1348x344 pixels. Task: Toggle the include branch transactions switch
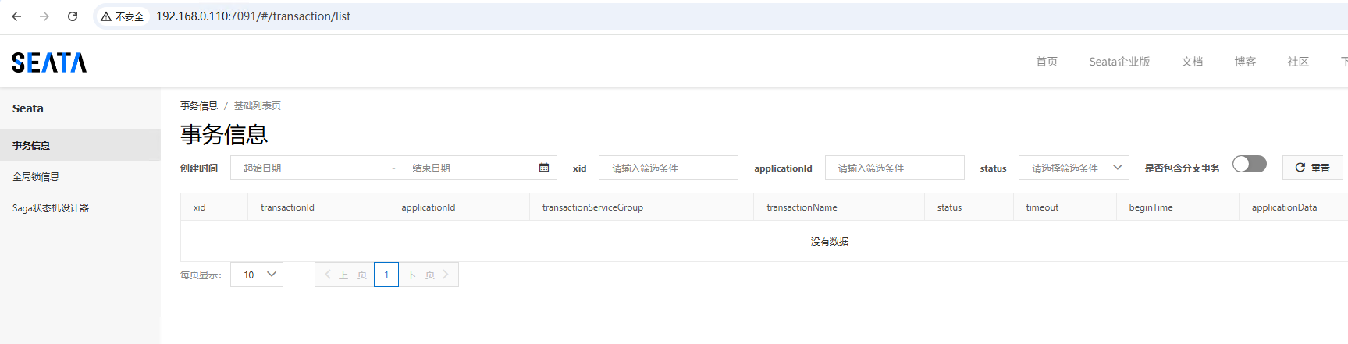coord(1249,164)
